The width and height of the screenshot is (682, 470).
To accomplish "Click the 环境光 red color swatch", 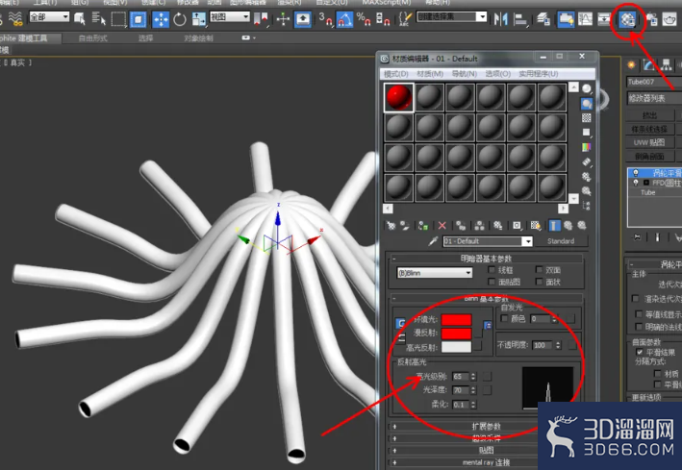I will coord(456,319).
